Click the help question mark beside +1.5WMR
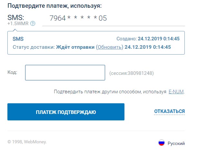The image size is (197, 153). (x=33, y=23)
